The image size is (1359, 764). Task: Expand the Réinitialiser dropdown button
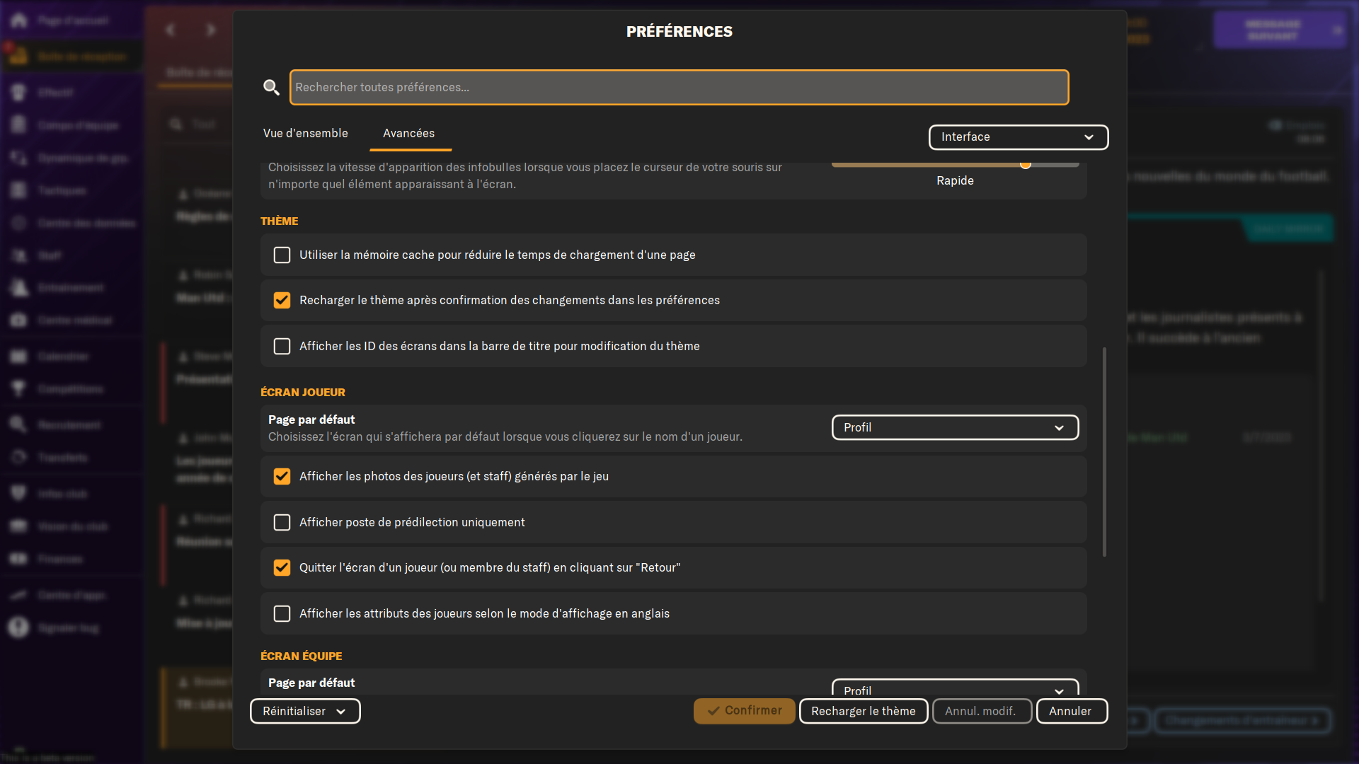(305, 711)
